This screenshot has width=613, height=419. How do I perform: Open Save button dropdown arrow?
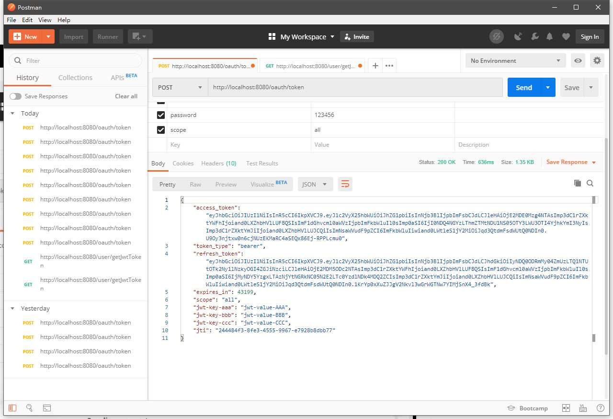tap(591, 87)
